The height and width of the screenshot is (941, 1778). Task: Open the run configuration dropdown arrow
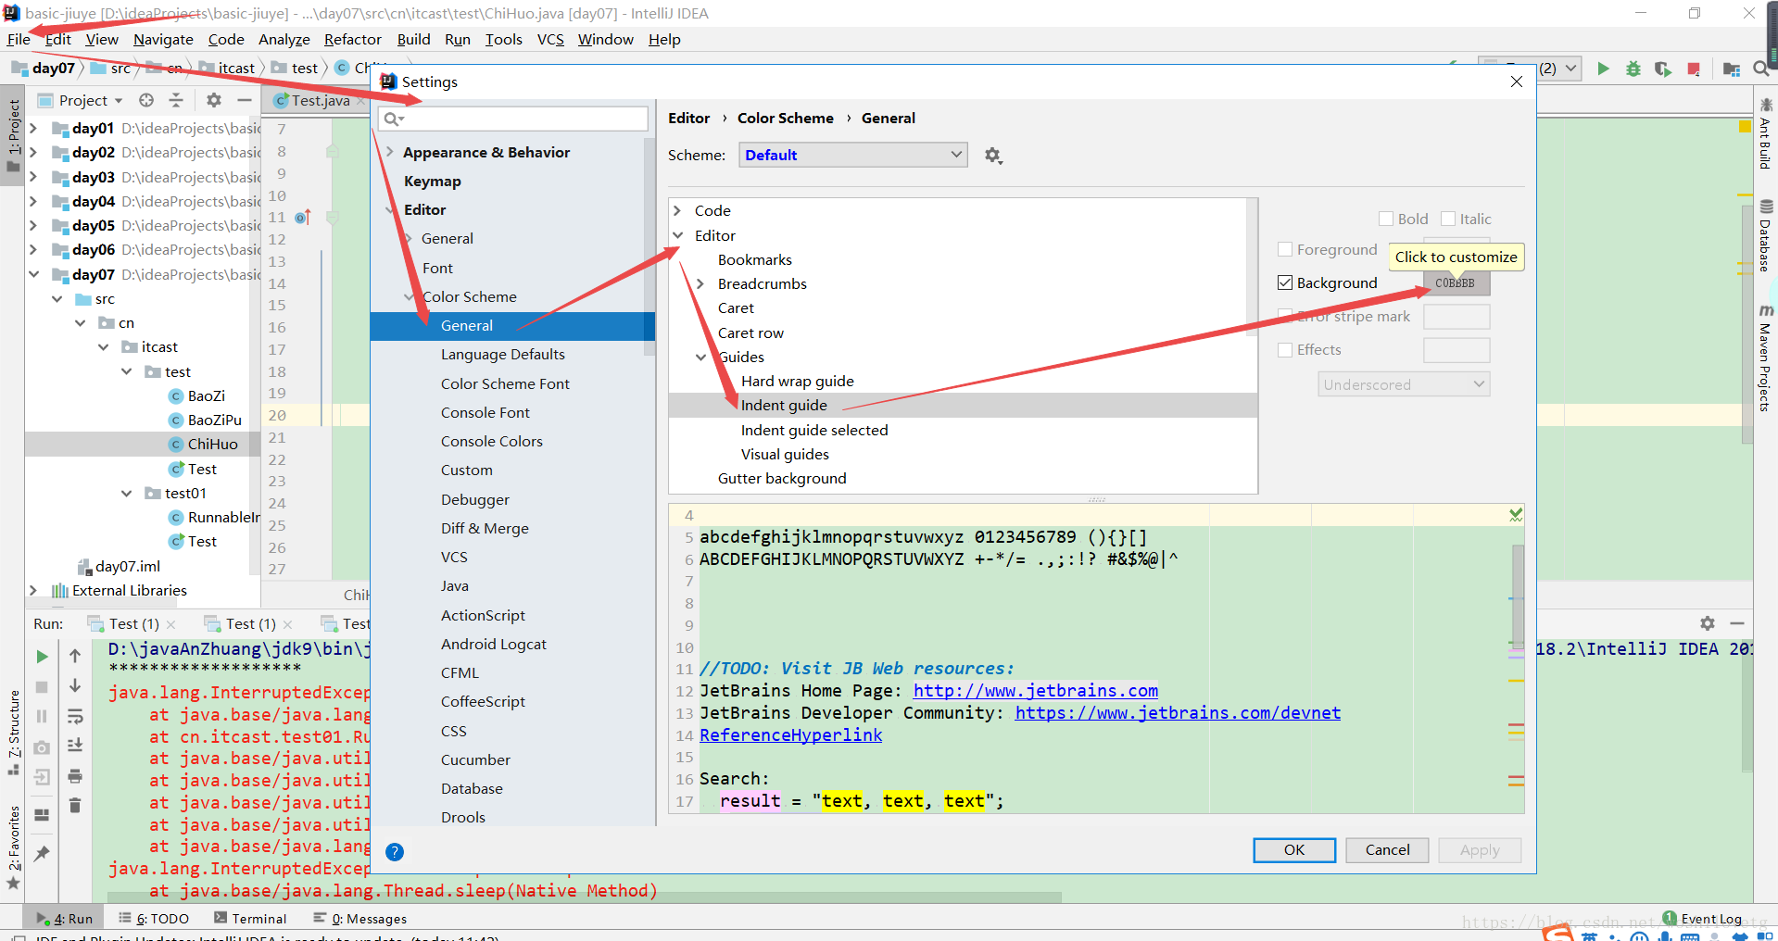point(1570,69)
